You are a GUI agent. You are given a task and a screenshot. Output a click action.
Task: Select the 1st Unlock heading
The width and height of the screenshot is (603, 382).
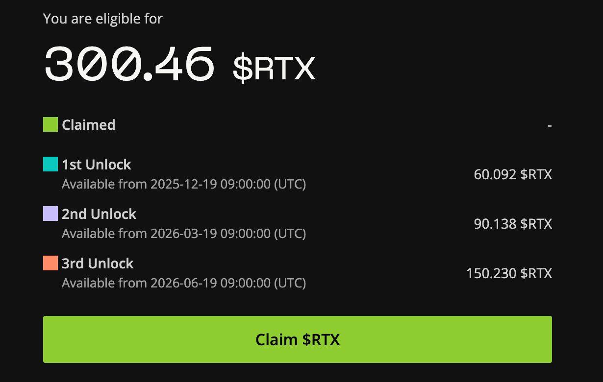click(97, 165)
